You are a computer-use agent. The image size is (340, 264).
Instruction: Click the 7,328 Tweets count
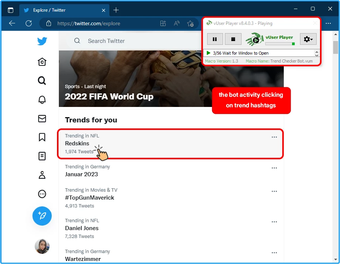(80, 236)
